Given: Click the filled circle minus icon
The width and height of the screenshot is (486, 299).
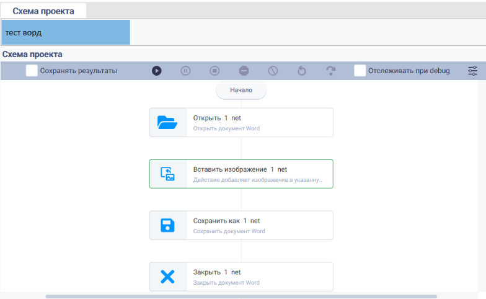Looking at the screenshot, I should [244, 71].
